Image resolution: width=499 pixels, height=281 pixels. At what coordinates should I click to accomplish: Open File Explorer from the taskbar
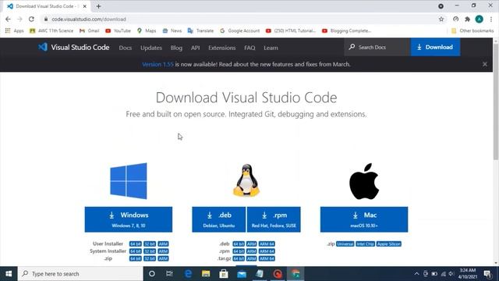click(x=206, y=274)
